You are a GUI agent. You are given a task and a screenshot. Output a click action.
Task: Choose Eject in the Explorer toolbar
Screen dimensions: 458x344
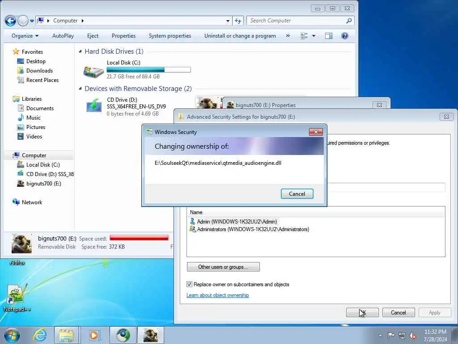(x=93, y=36)
